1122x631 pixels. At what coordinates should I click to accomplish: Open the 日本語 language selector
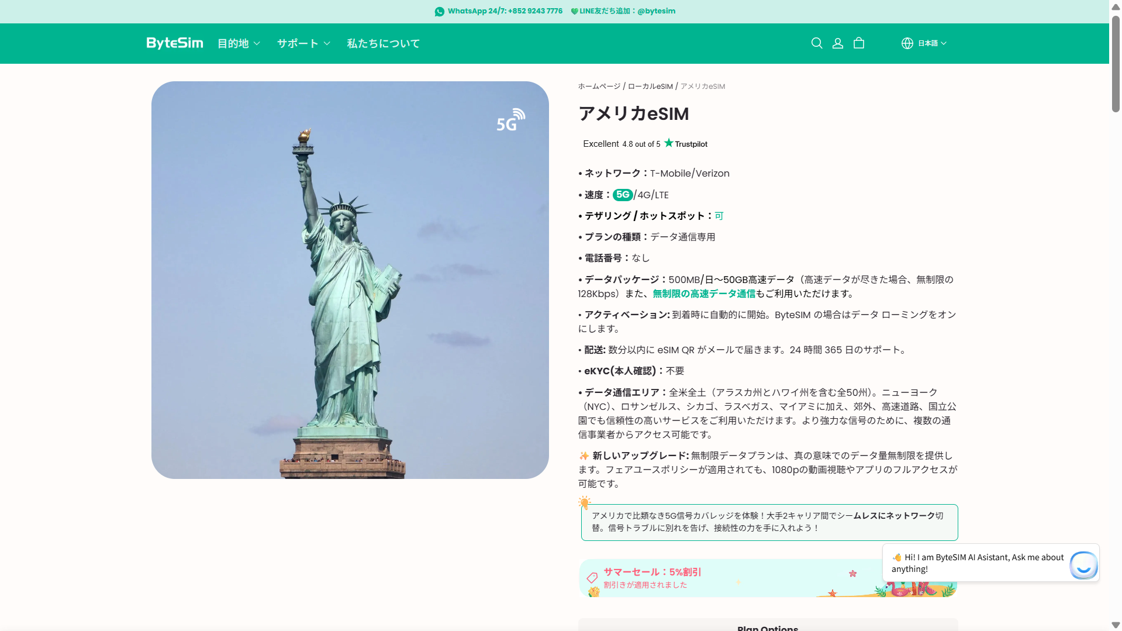(x=931, y=43)
